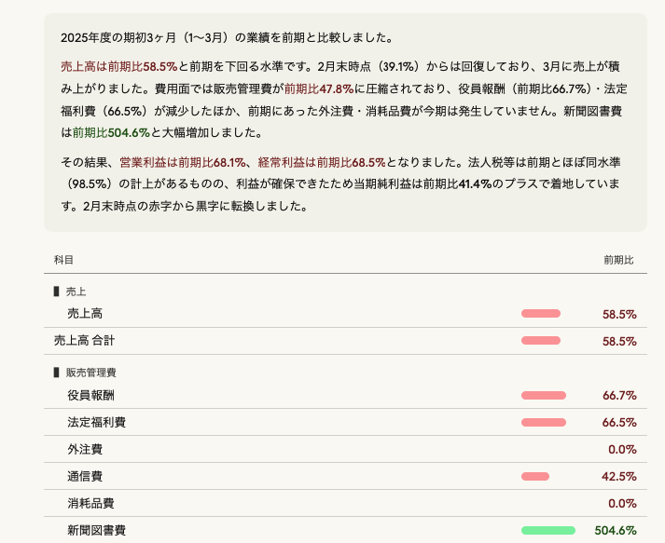Screen dimensions: 665x543
Task: Click the marker icon beside 売上 section
Action: [56, 292]
